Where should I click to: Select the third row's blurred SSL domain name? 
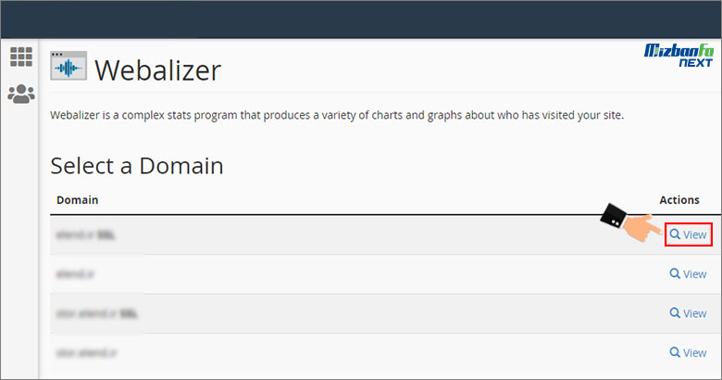[98, 314]
